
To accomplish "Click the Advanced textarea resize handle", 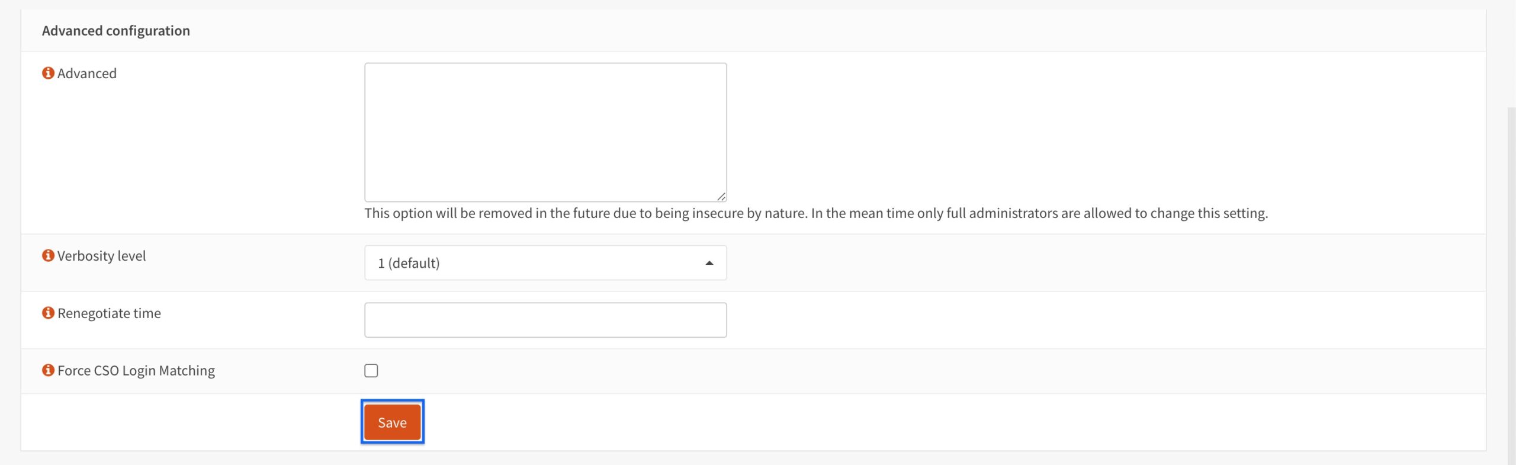I will (x=721, y=196).
